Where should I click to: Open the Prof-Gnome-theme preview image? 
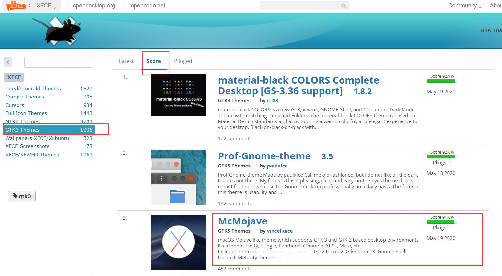[179, 177]
